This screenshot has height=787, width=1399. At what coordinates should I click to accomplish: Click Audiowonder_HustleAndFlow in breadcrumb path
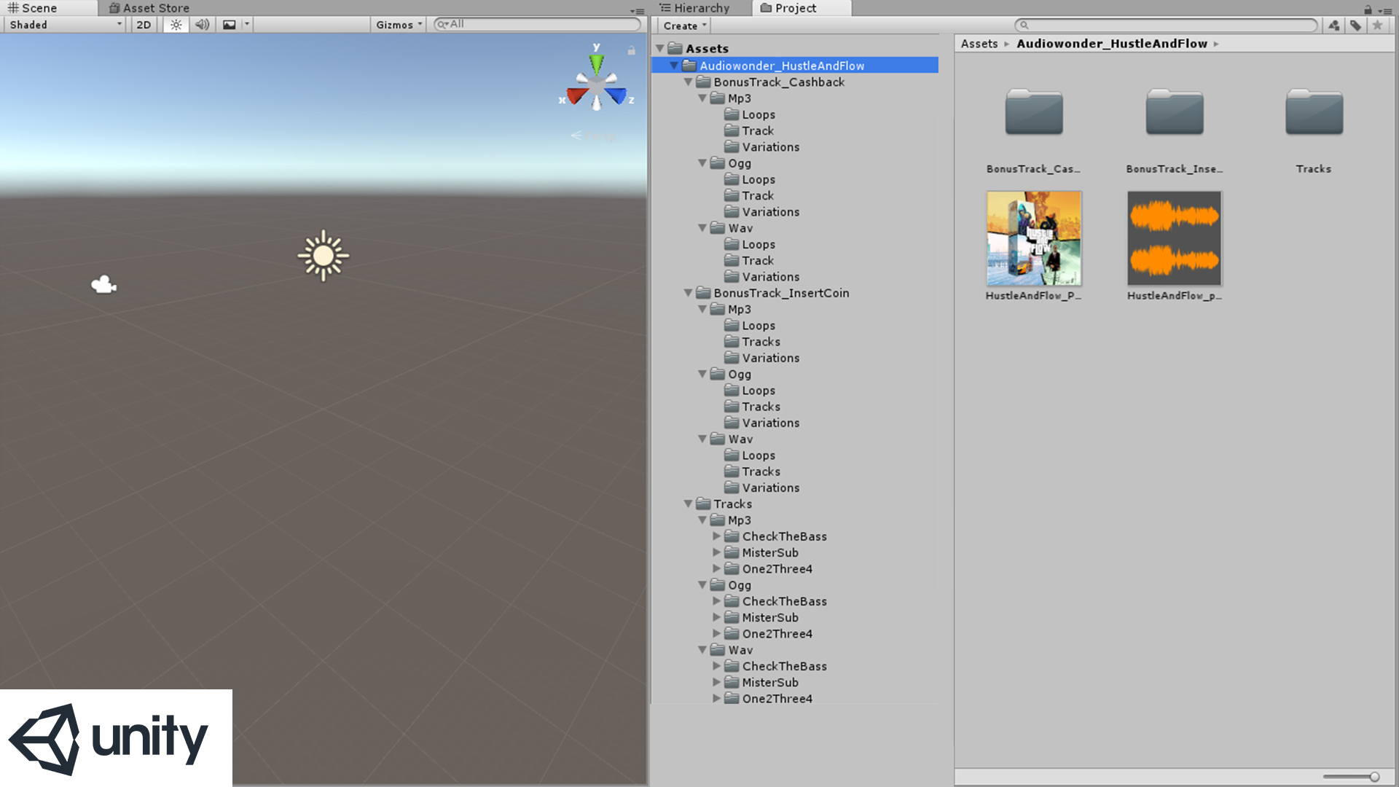pyautogui.click(x=1112, y=44)
